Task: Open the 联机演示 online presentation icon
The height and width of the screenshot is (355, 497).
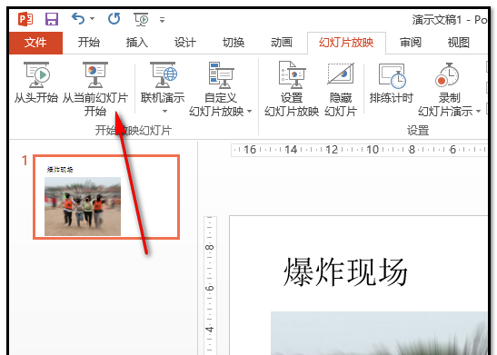Action: (164, 74)
